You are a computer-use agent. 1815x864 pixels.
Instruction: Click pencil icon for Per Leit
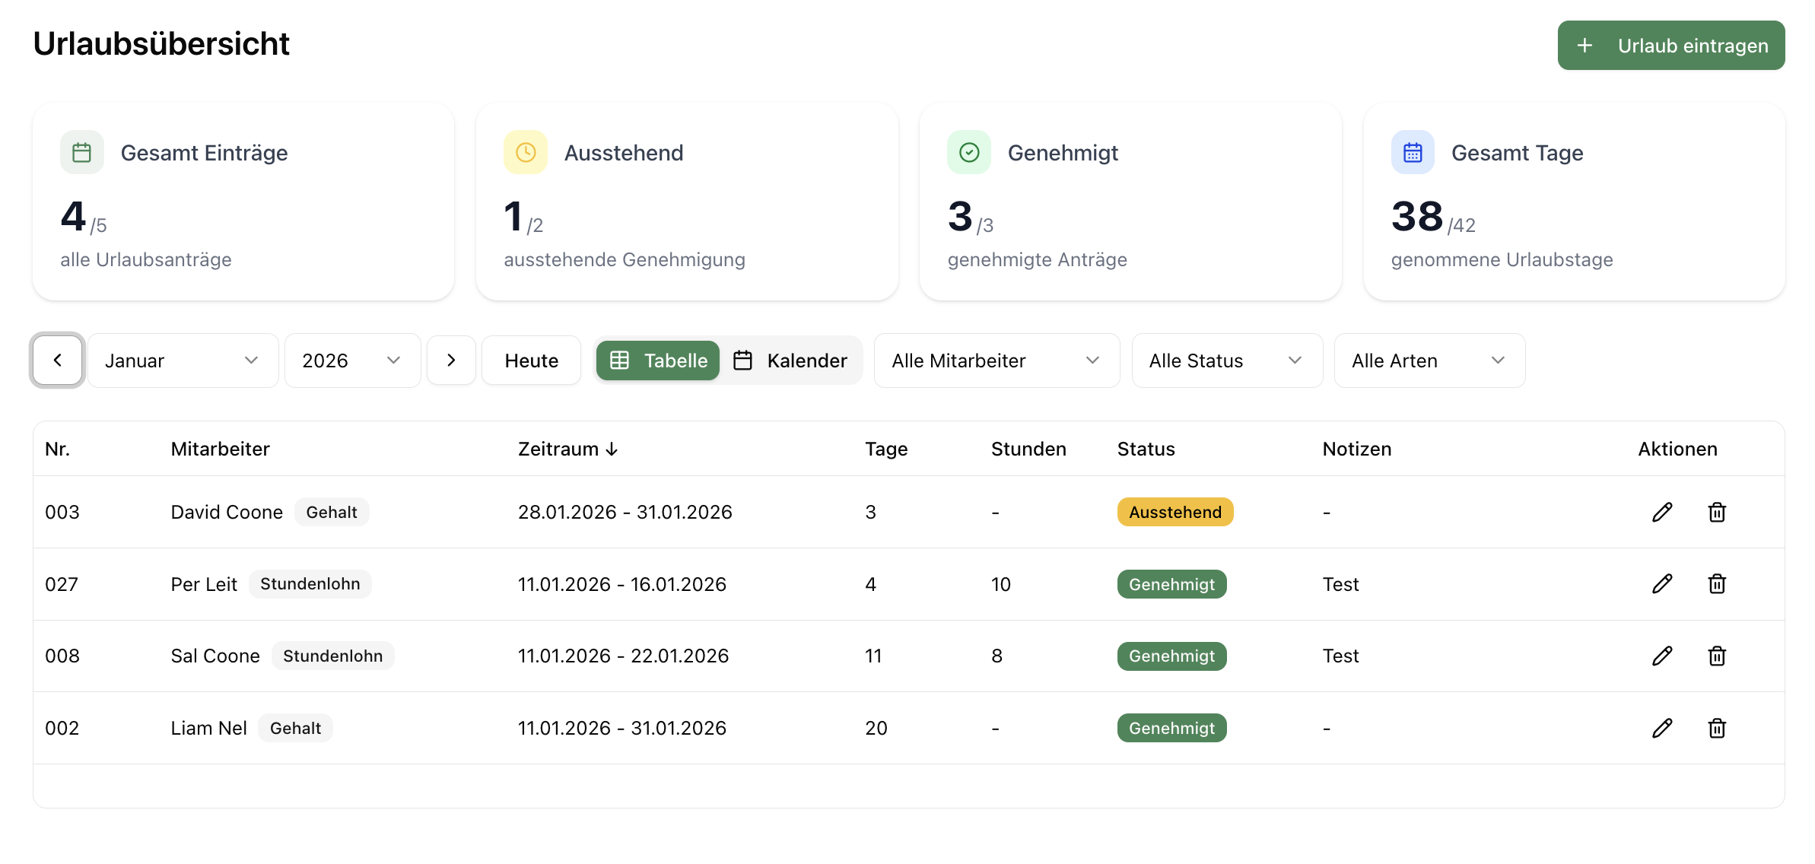[1662, 584]
